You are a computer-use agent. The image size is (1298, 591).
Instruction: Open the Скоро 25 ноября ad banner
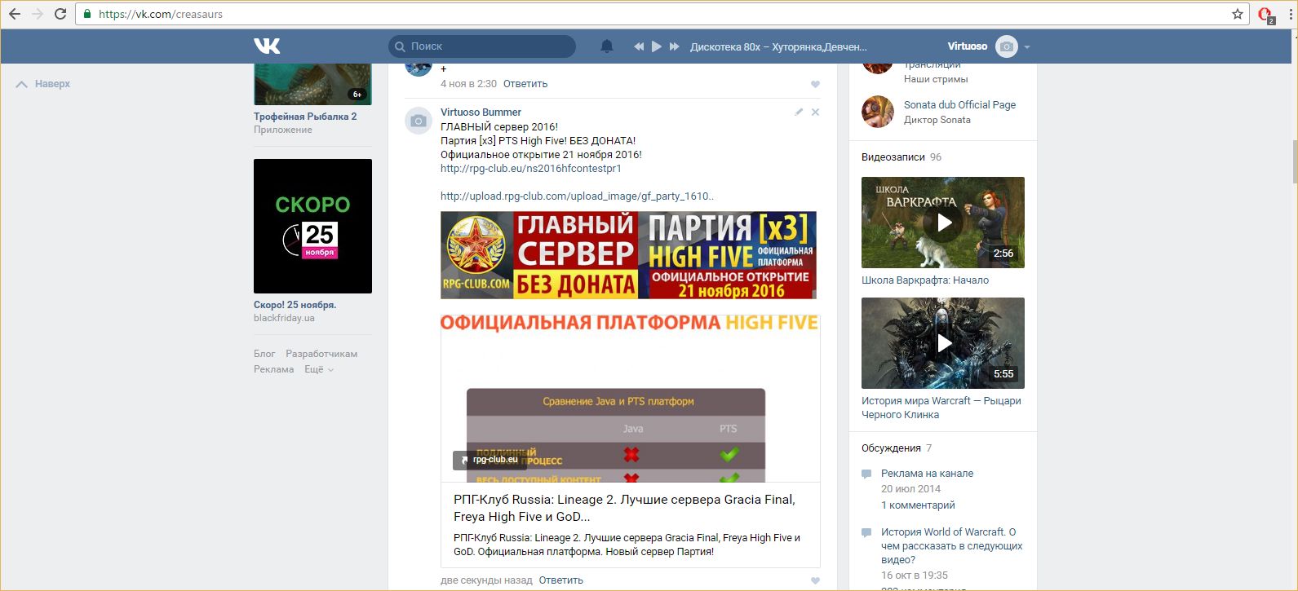tap(312, 226)
